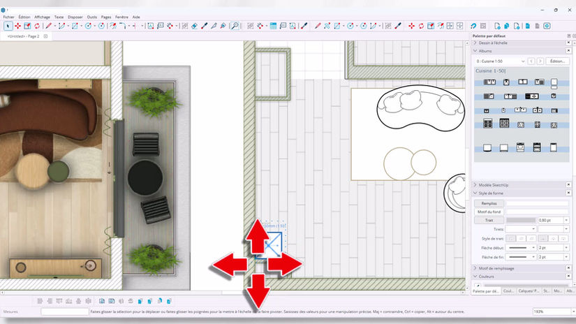Click the Label callout tool icon
The width and height of the screenshot is (576, 324).
(160, 26)
